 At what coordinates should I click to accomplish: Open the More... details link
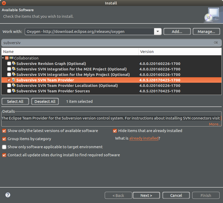point(215,124)
